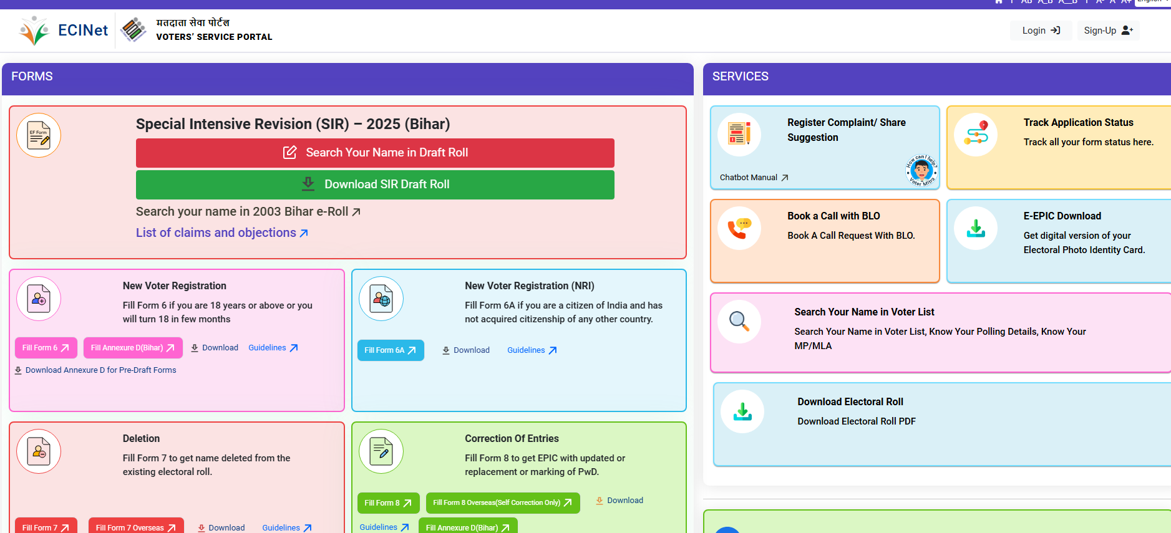The height and width of the screenshot is (533, 1171).
Task: Open List of claims and objections link
Action: pyautogui.click(x=221, y=233)
